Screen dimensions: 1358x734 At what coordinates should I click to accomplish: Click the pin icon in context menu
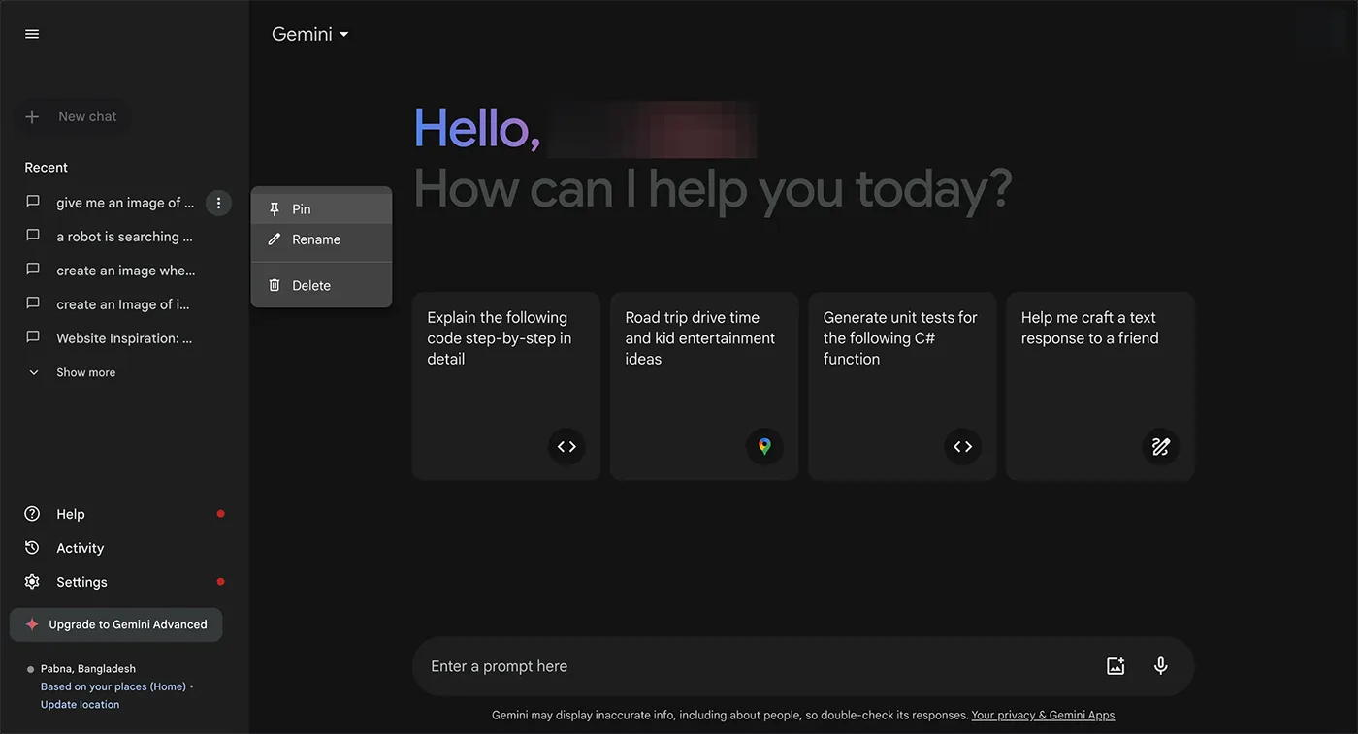[x=275, y=209]
